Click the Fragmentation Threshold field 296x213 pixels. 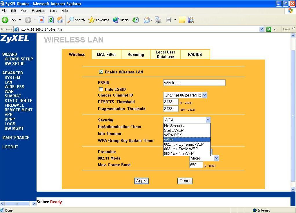pyautogui.click(x=171, y=109)
